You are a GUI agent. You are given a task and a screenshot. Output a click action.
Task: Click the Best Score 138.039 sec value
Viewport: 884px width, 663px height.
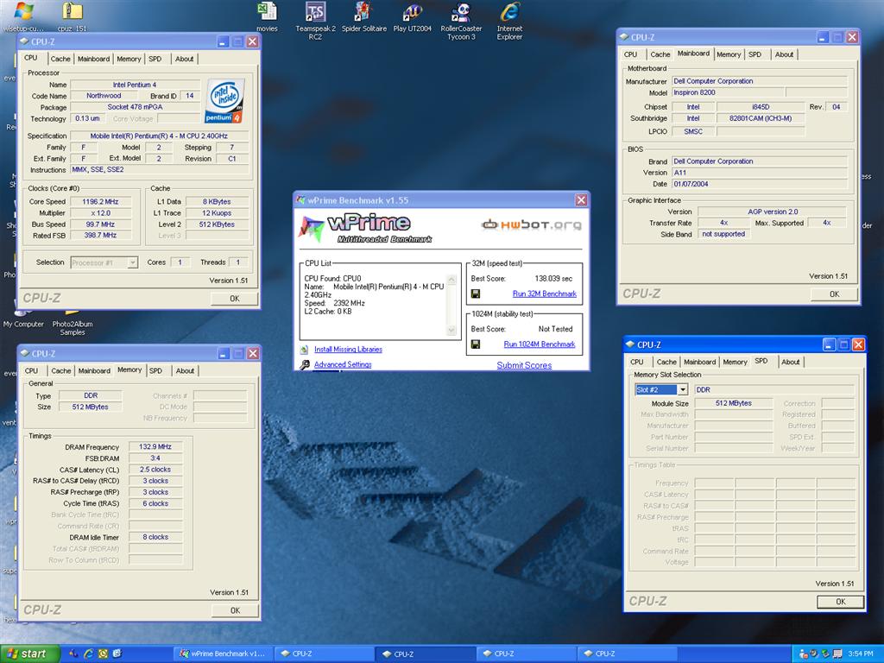coord(553,279)
